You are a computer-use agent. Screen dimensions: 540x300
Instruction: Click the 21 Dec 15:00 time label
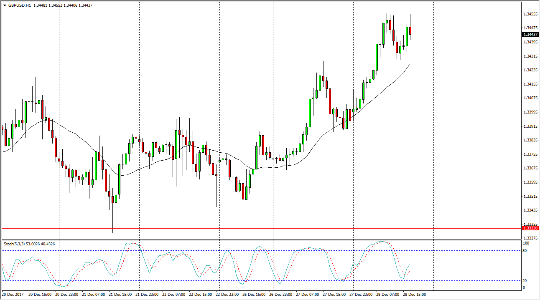tap(120, 295)
